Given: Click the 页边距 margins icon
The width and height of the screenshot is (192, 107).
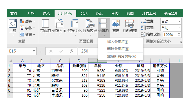Looking at the screenshot, I should [45, 23].
